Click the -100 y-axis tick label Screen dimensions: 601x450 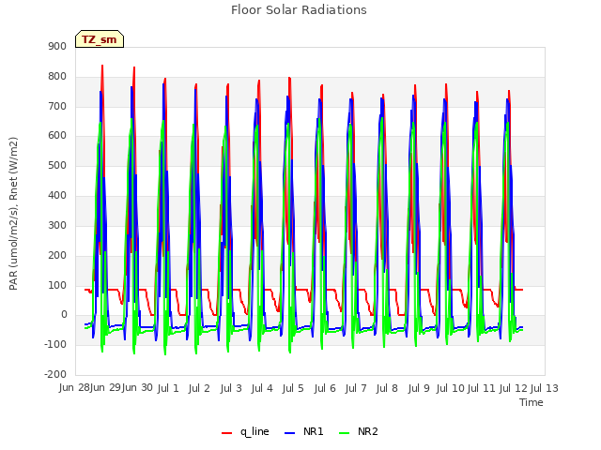(55, 344)
